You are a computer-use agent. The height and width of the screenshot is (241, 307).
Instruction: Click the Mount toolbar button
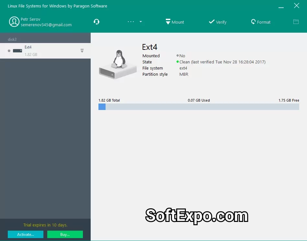click(x=175, y=22)
